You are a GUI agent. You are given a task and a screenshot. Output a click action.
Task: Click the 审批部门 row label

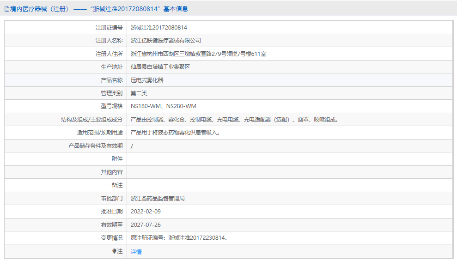pyautogui.click(x=112, y=198)
